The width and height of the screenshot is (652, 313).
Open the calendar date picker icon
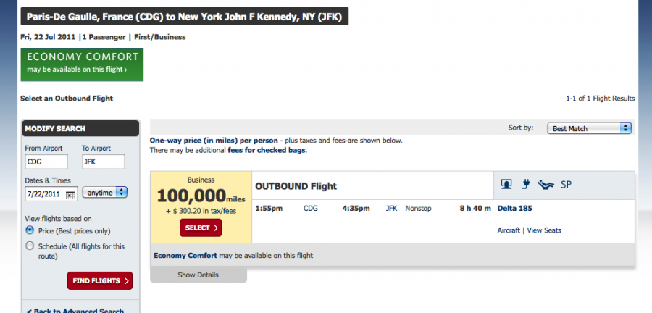click(x=70, y=194)
